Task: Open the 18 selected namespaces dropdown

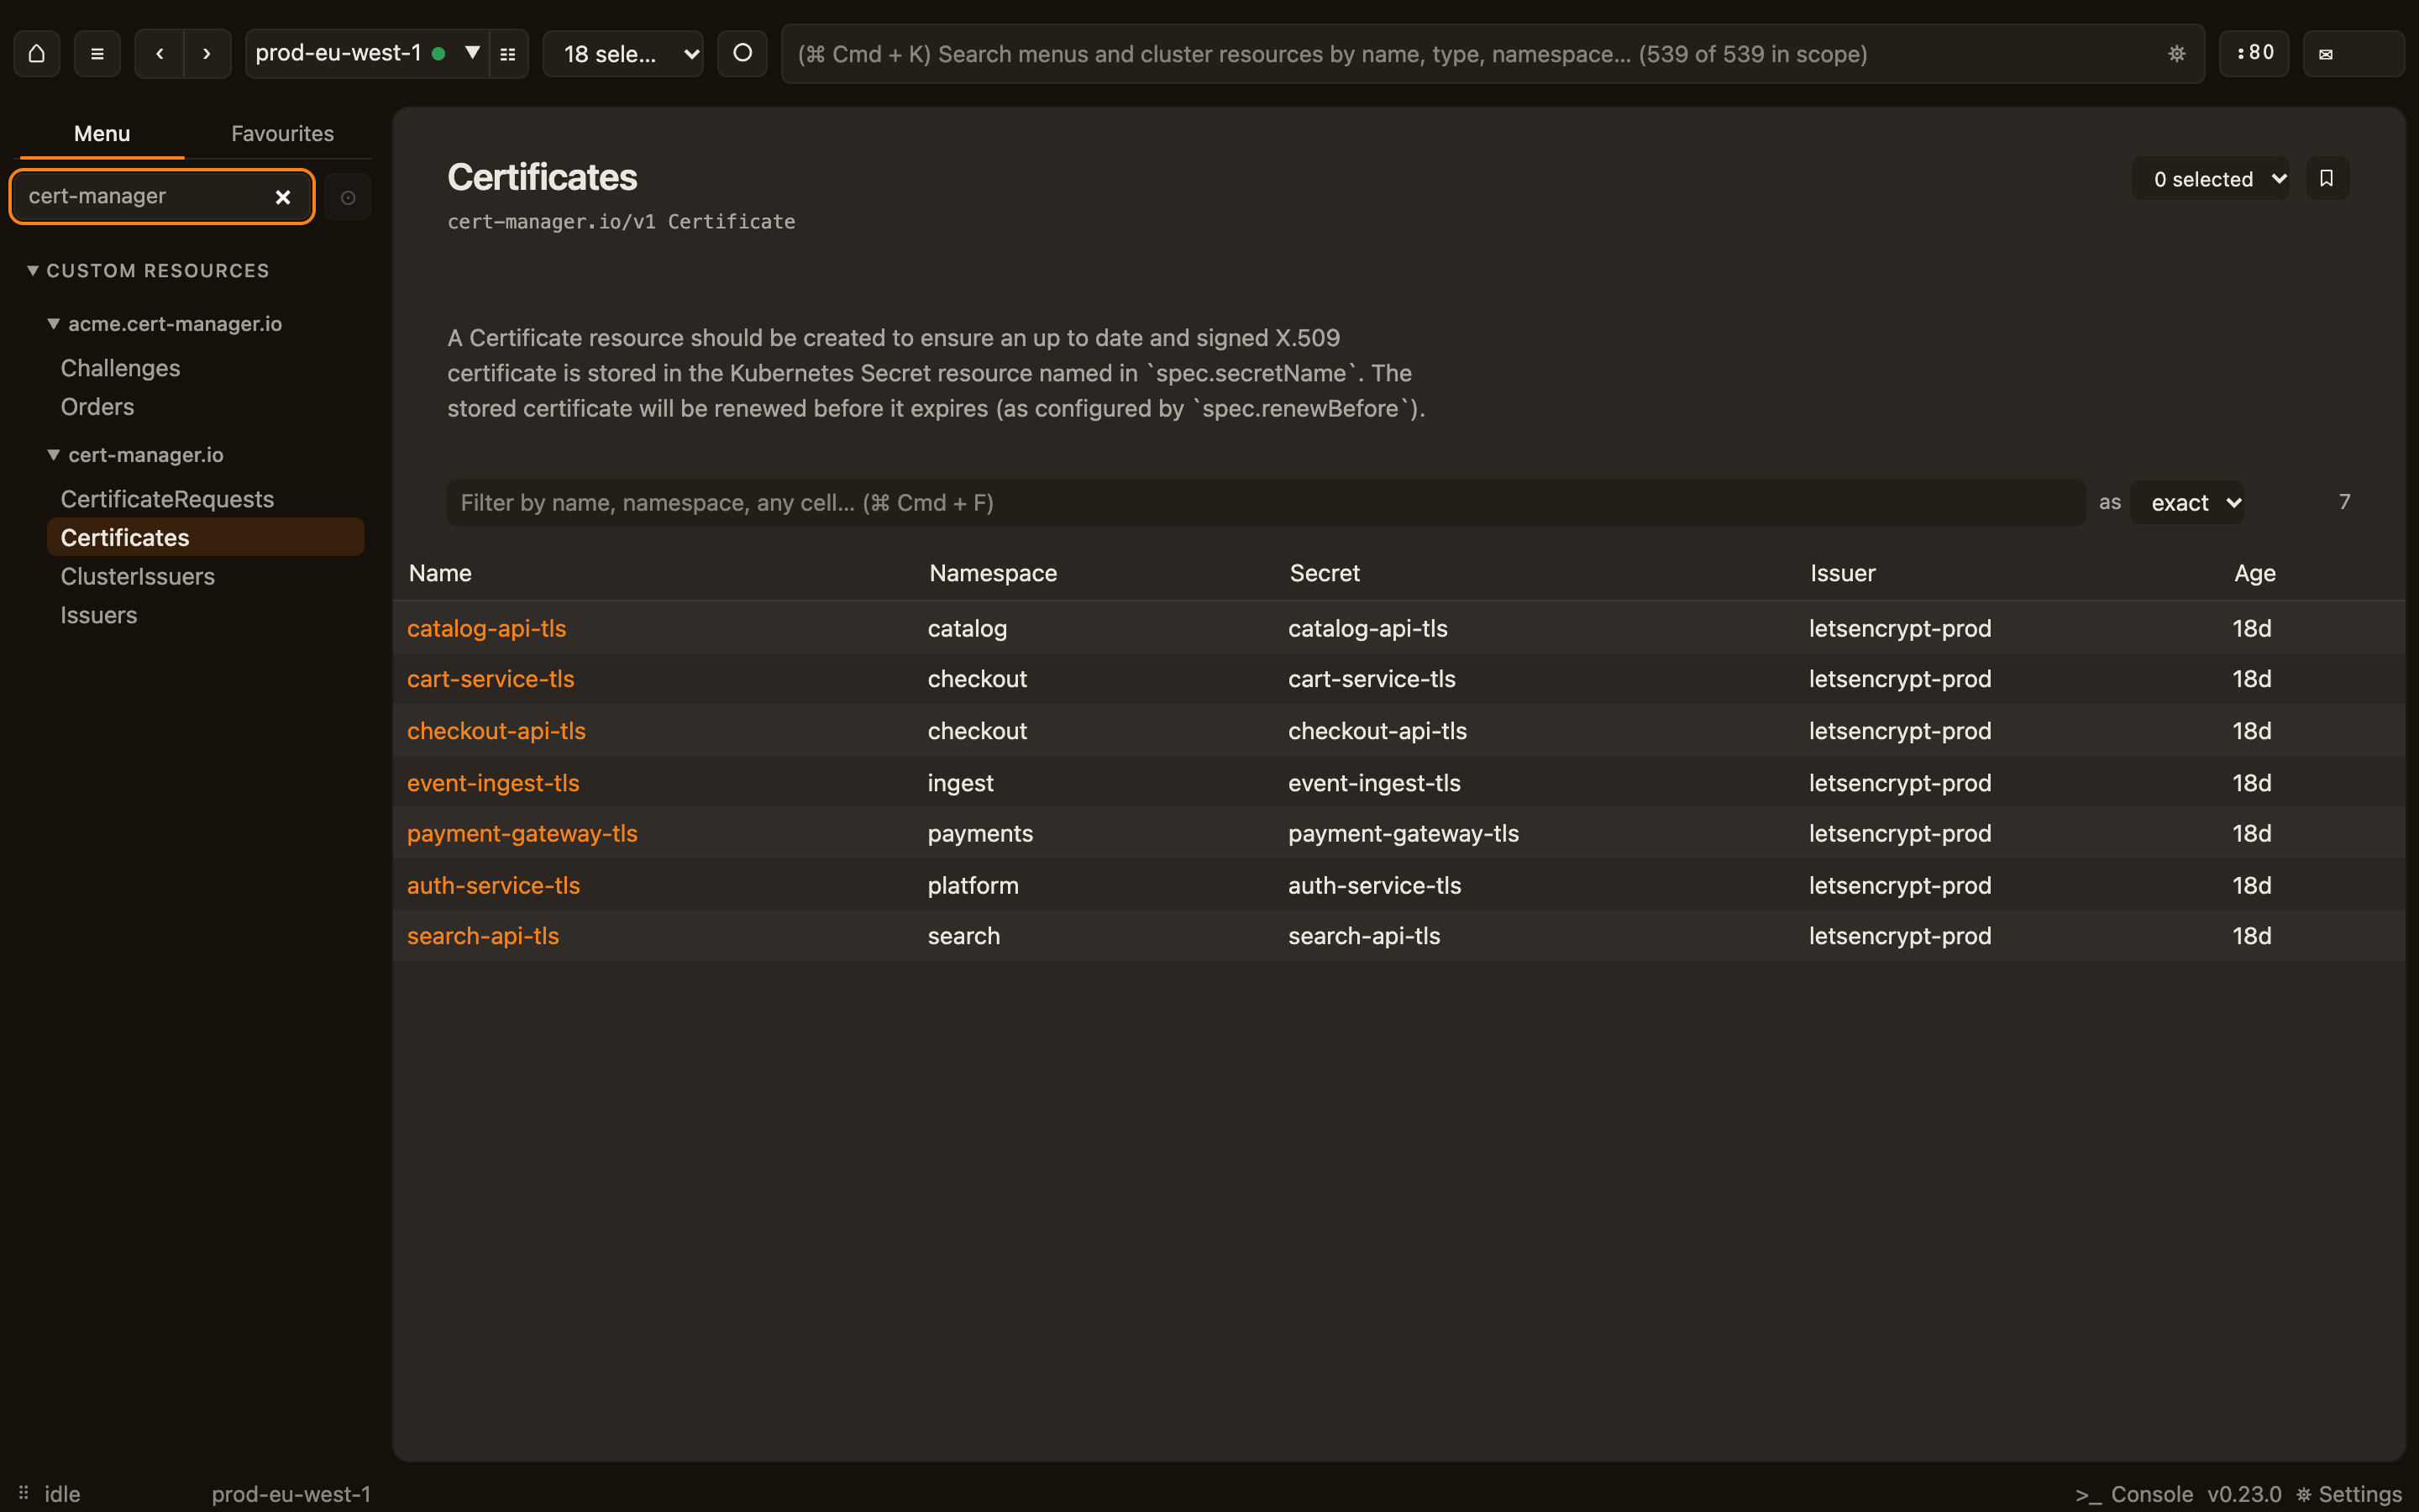Action: pyautogui.click(x=622, y=54)
